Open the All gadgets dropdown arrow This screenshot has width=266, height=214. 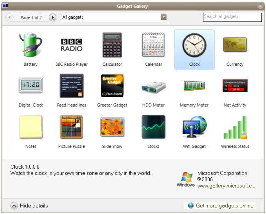(164, 17)
